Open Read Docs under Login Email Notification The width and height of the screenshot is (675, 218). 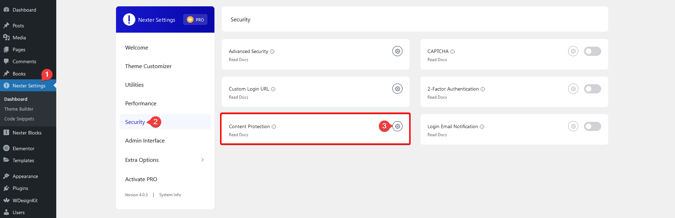tap(437, 135)
